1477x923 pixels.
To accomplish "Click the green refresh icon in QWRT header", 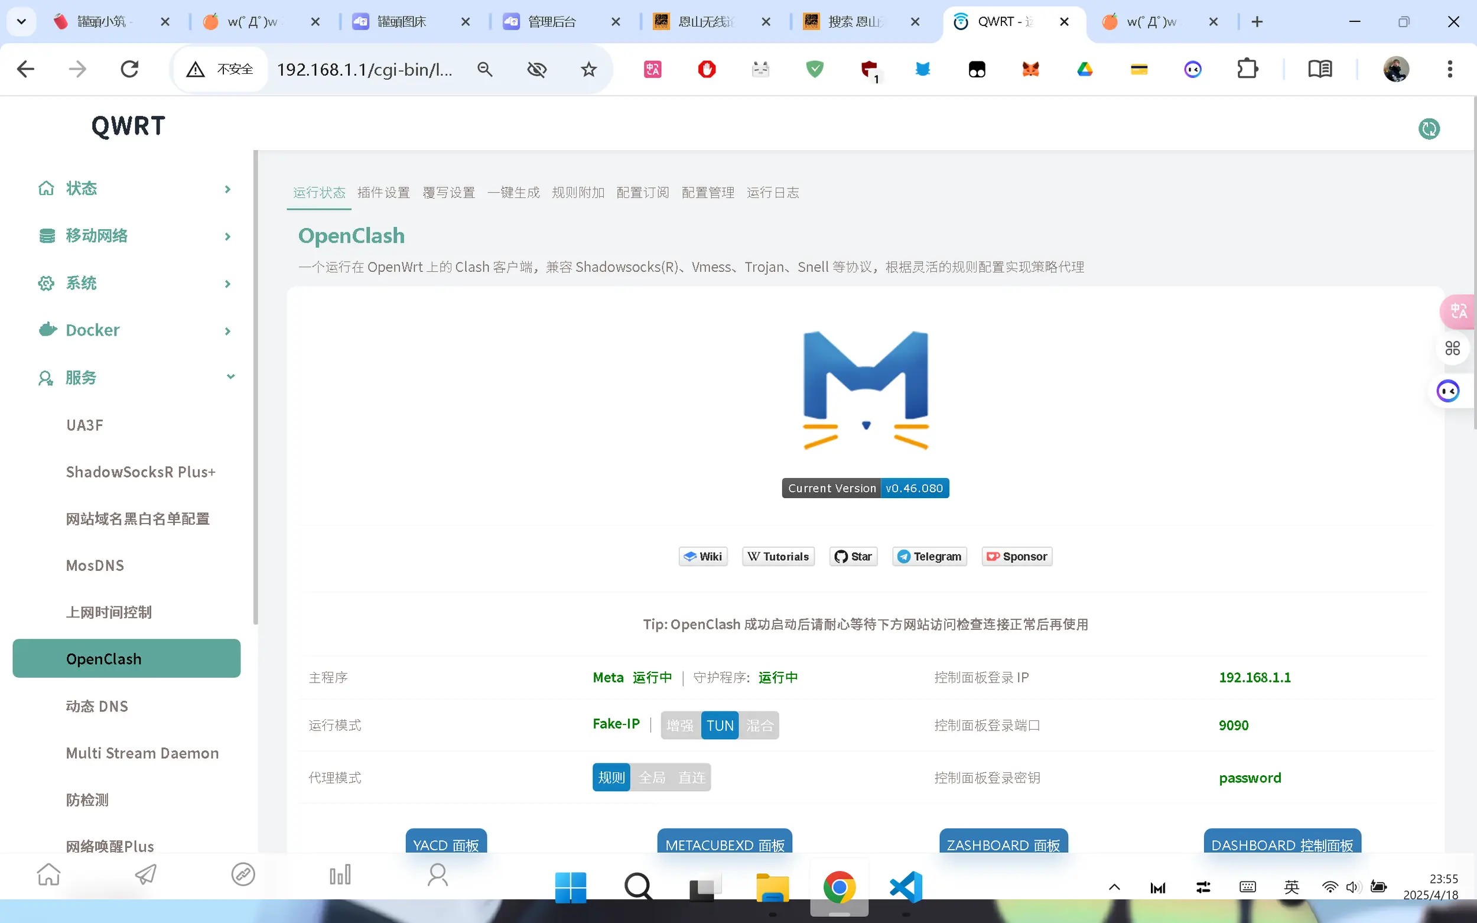I will (x=1429, y=129).
